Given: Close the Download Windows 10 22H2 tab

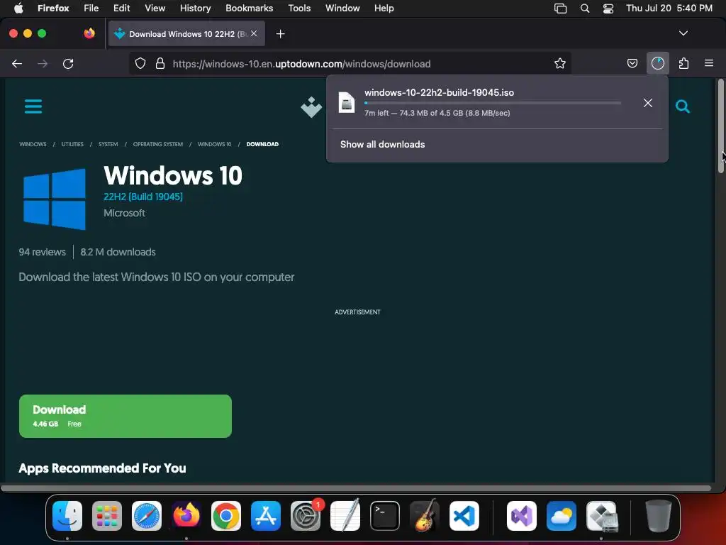Looking at the screenshot, I should 254,33.
